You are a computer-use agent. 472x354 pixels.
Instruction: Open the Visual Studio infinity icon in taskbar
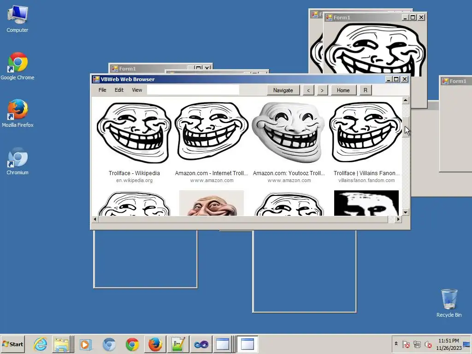(x=201, y=344)
